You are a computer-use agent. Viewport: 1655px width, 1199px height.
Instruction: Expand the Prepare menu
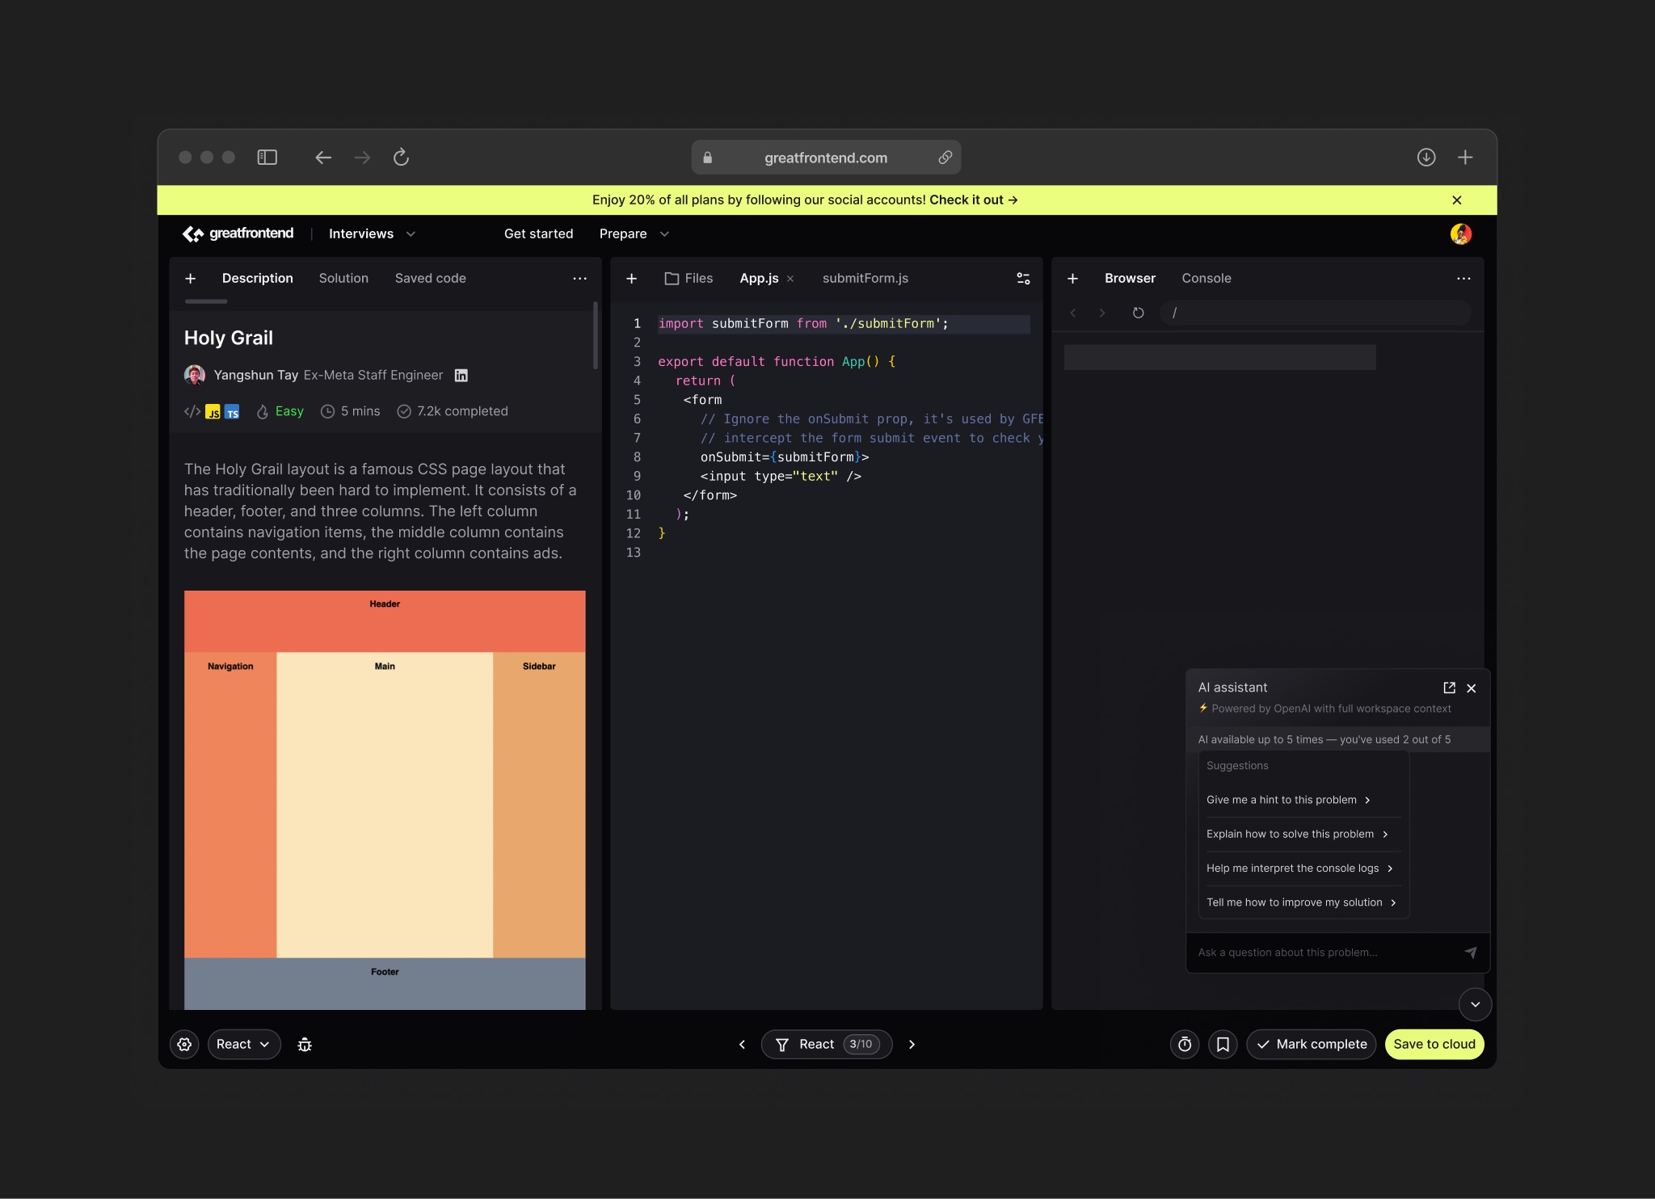tap(634, 233)
